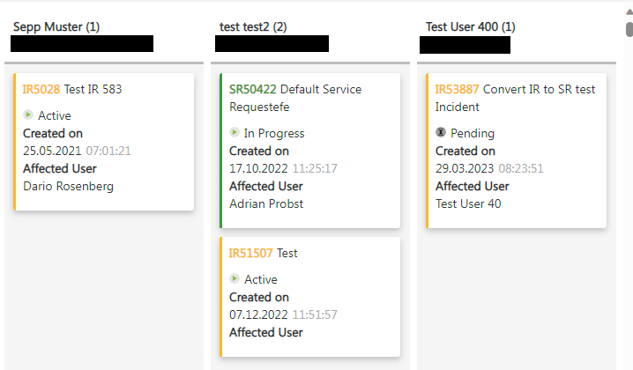Viewport: 633px width, 370px height.
Task: Click the 'Convert IR to SR test Incident' title
Action: coord(515,98)
